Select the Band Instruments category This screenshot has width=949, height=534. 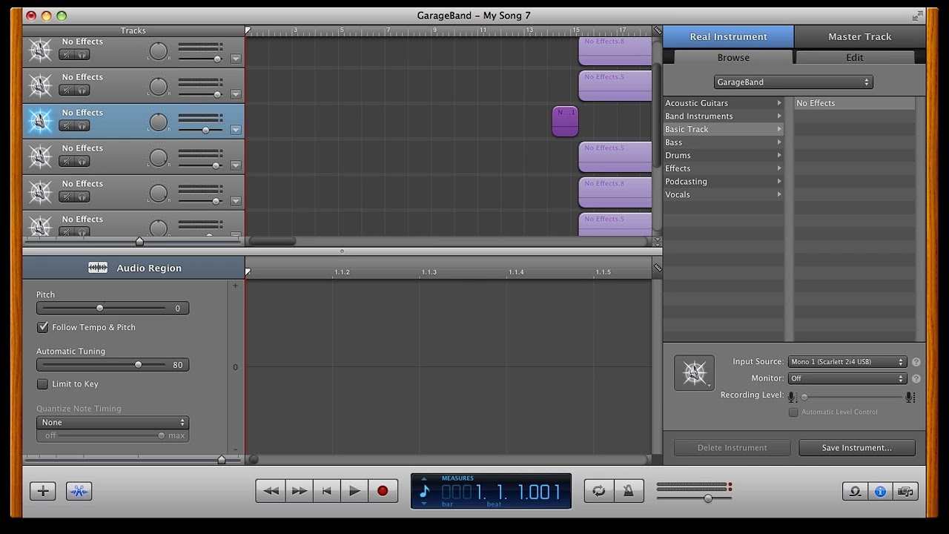click(724, 116)
